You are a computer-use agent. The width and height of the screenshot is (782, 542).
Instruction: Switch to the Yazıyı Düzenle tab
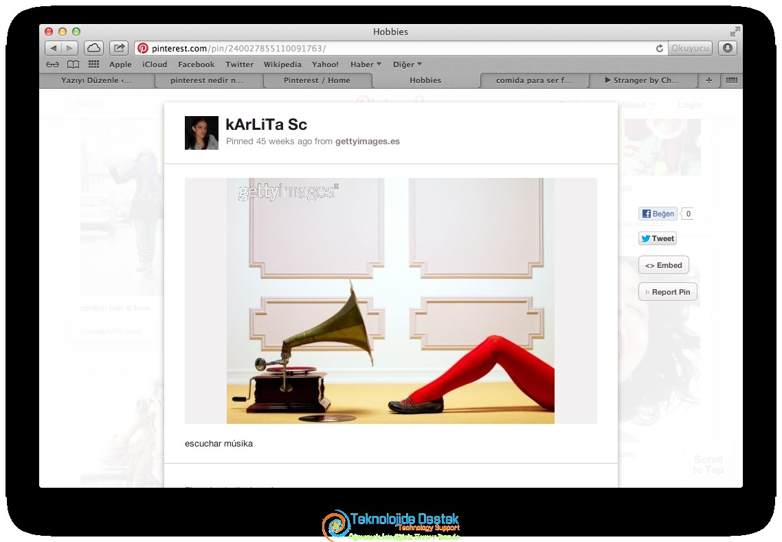tap(96, 80)
